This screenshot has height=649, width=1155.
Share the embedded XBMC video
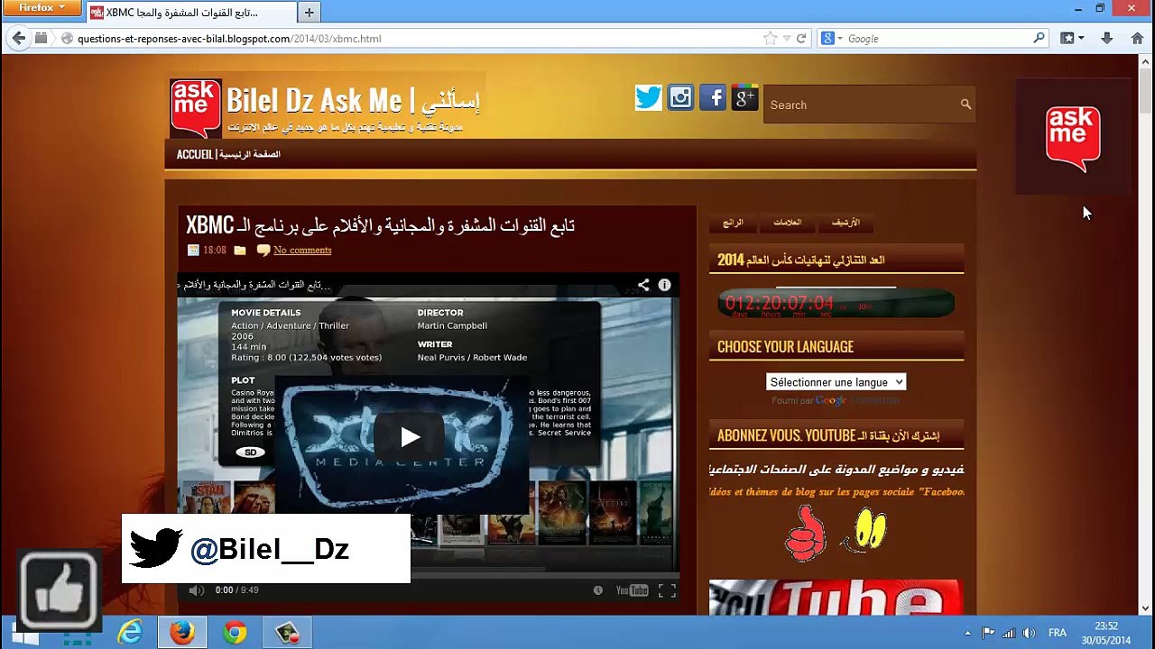[x=643, y=285]
